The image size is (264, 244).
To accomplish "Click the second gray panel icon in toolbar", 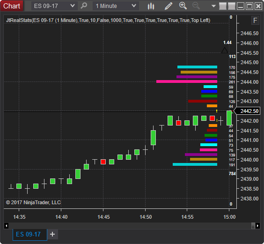I will 232,6.
